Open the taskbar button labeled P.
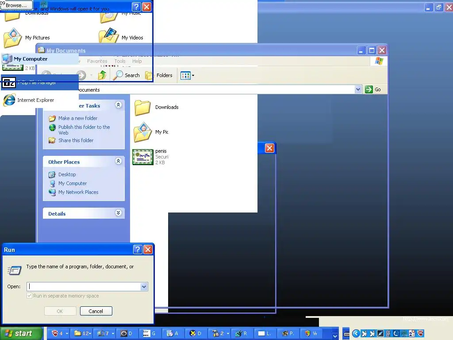The image size is (453, 340). (x=288, y=333)
